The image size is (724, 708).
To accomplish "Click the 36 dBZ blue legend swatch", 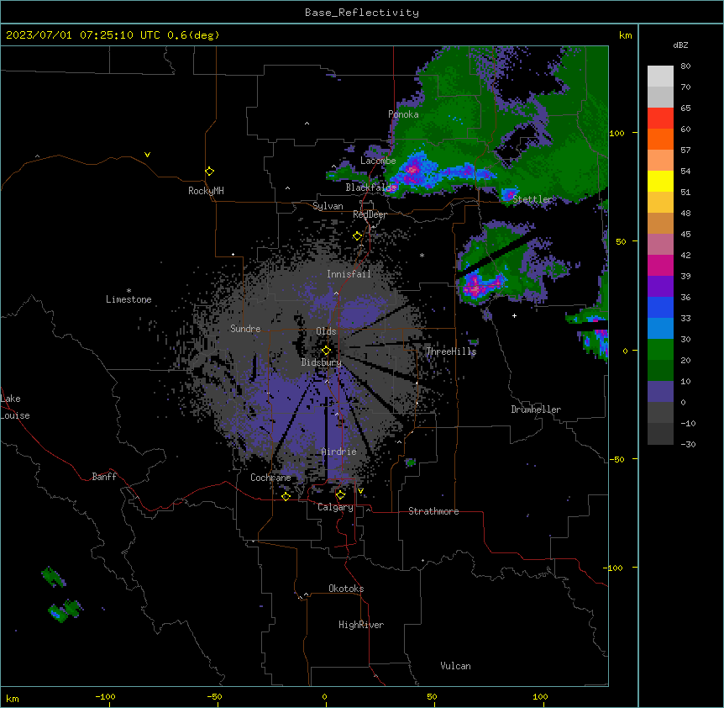I will point(660,307).
